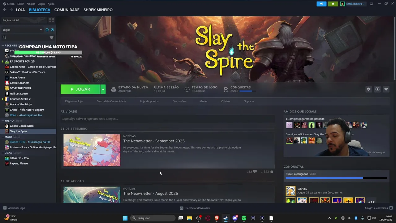396x223 pixels.
Task: Like the September Neowsletter thumbs-up
Action: [272, 172]
